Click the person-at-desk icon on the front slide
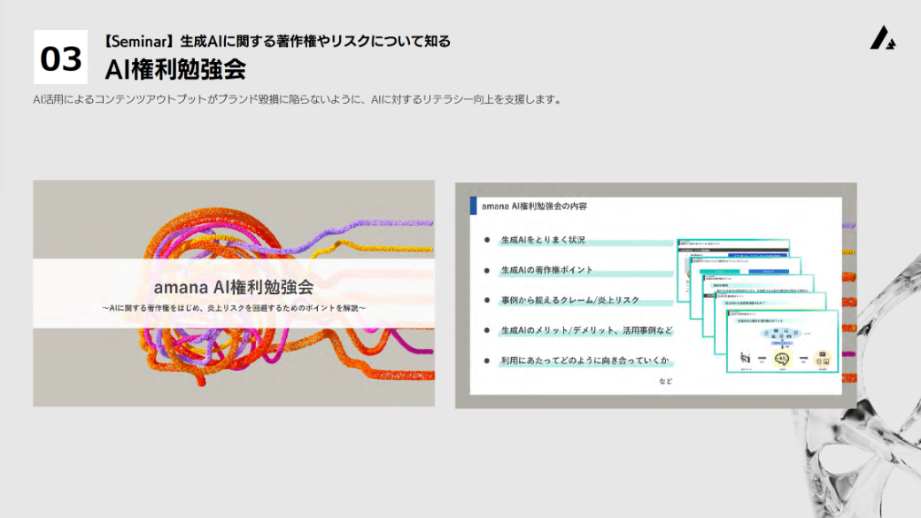 point(746,358)
